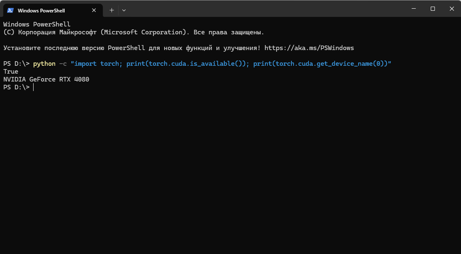Expand the new tab profiles dropdown chevron

coord(124,10)
